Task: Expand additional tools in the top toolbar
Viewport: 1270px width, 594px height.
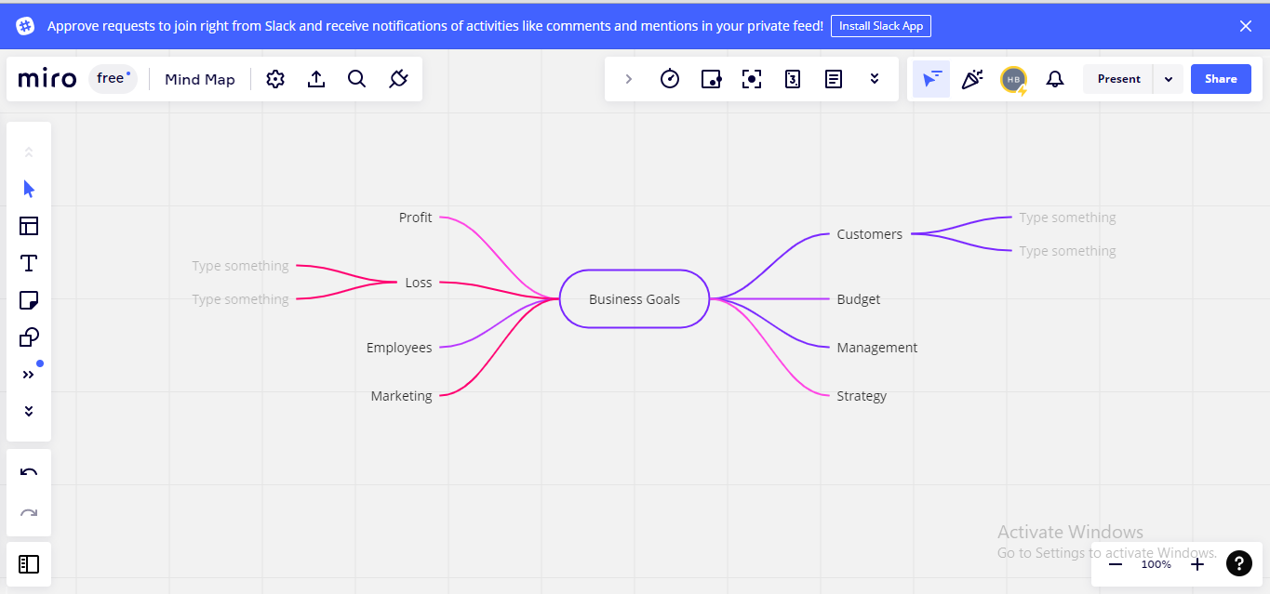Action: click(x=875, y=79)
